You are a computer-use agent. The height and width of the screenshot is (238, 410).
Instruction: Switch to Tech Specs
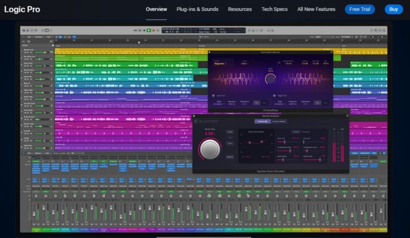tap(274, 9)
